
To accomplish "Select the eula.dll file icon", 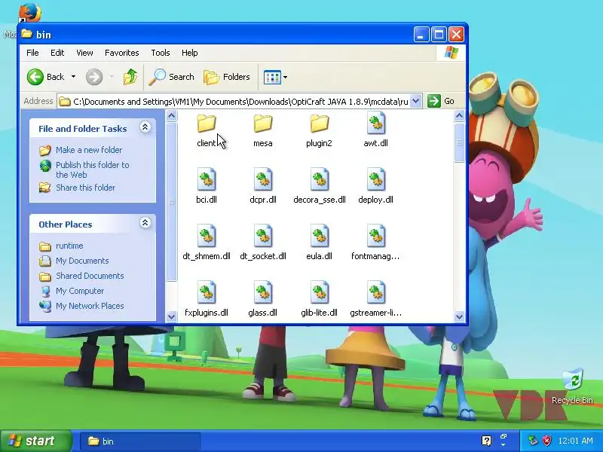I will [x=319, y=236].
